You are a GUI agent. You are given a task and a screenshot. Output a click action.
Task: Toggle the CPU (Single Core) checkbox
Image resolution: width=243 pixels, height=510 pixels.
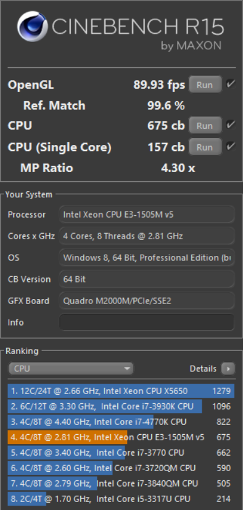click(x=231, y=147)
